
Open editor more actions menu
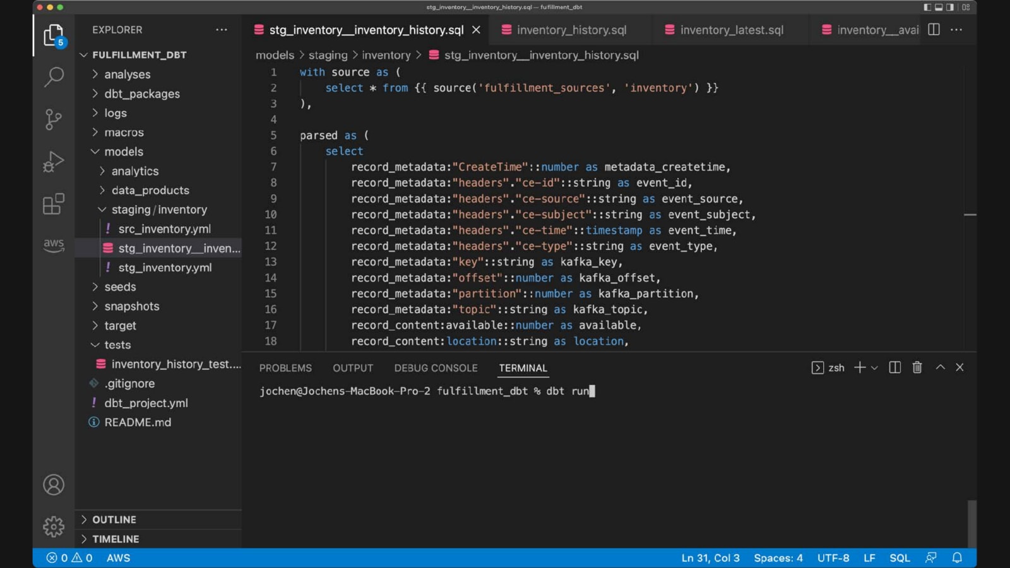tap(956, 30)
